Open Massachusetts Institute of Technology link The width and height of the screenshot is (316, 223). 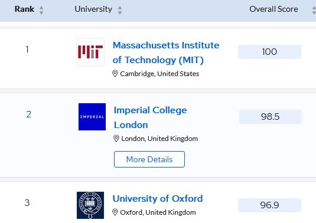point(166,53)
